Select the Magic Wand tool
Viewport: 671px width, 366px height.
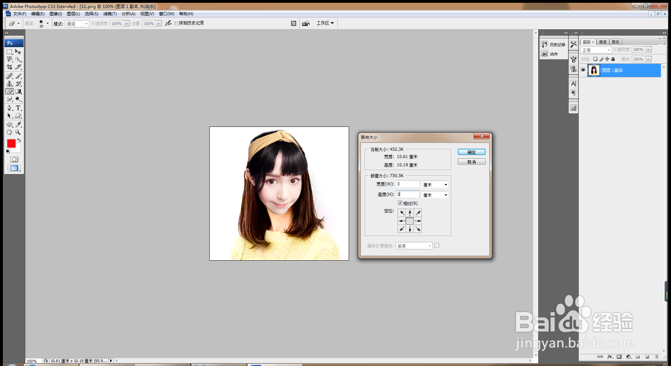pos(18,59)
